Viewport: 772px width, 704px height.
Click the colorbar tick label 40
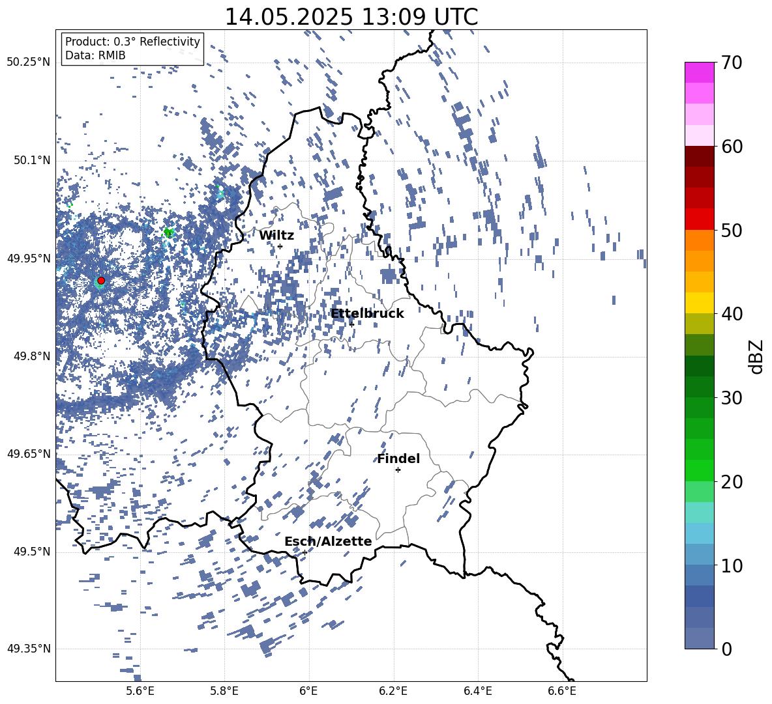pos(732,314)
